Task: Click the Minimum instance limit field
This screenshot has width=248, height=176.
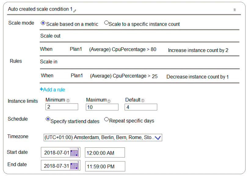Action: pos(62,107)
